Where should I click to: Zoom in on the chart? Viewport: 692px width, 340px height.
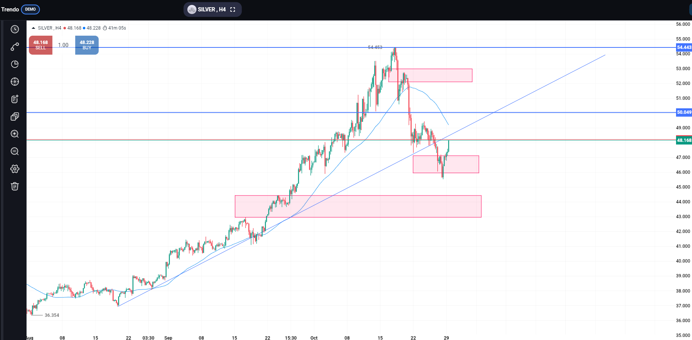point(15,134)
